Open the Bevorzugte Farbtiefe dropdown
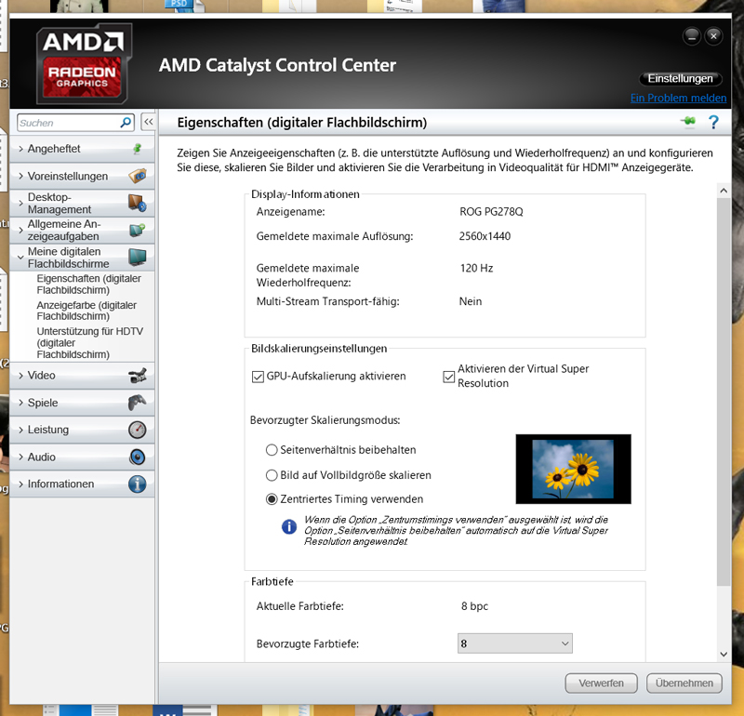 (515, 643)
